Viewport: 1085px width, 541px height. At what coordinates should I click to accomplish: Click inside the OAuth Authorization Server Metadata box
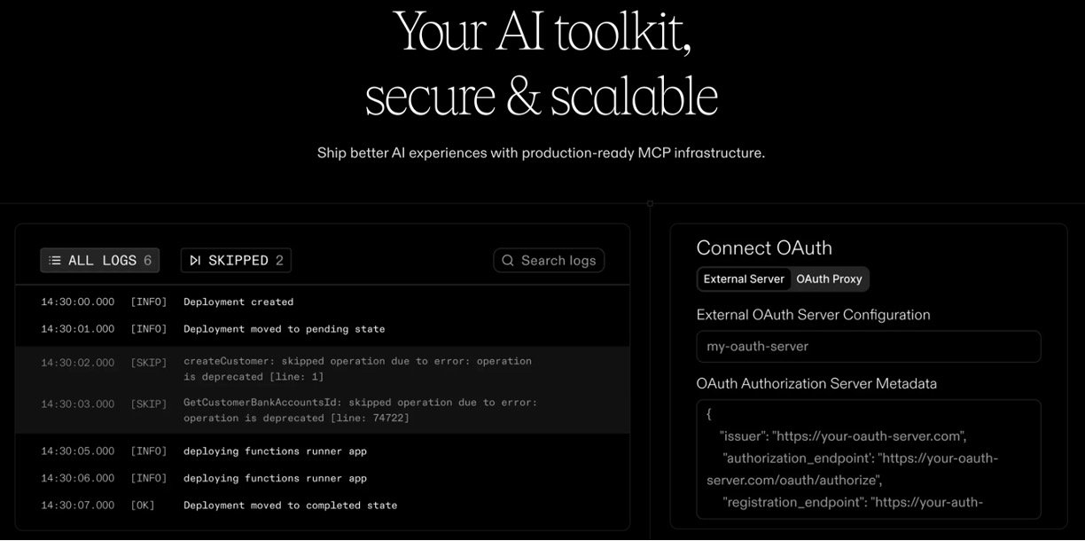[x=868, y=459]
